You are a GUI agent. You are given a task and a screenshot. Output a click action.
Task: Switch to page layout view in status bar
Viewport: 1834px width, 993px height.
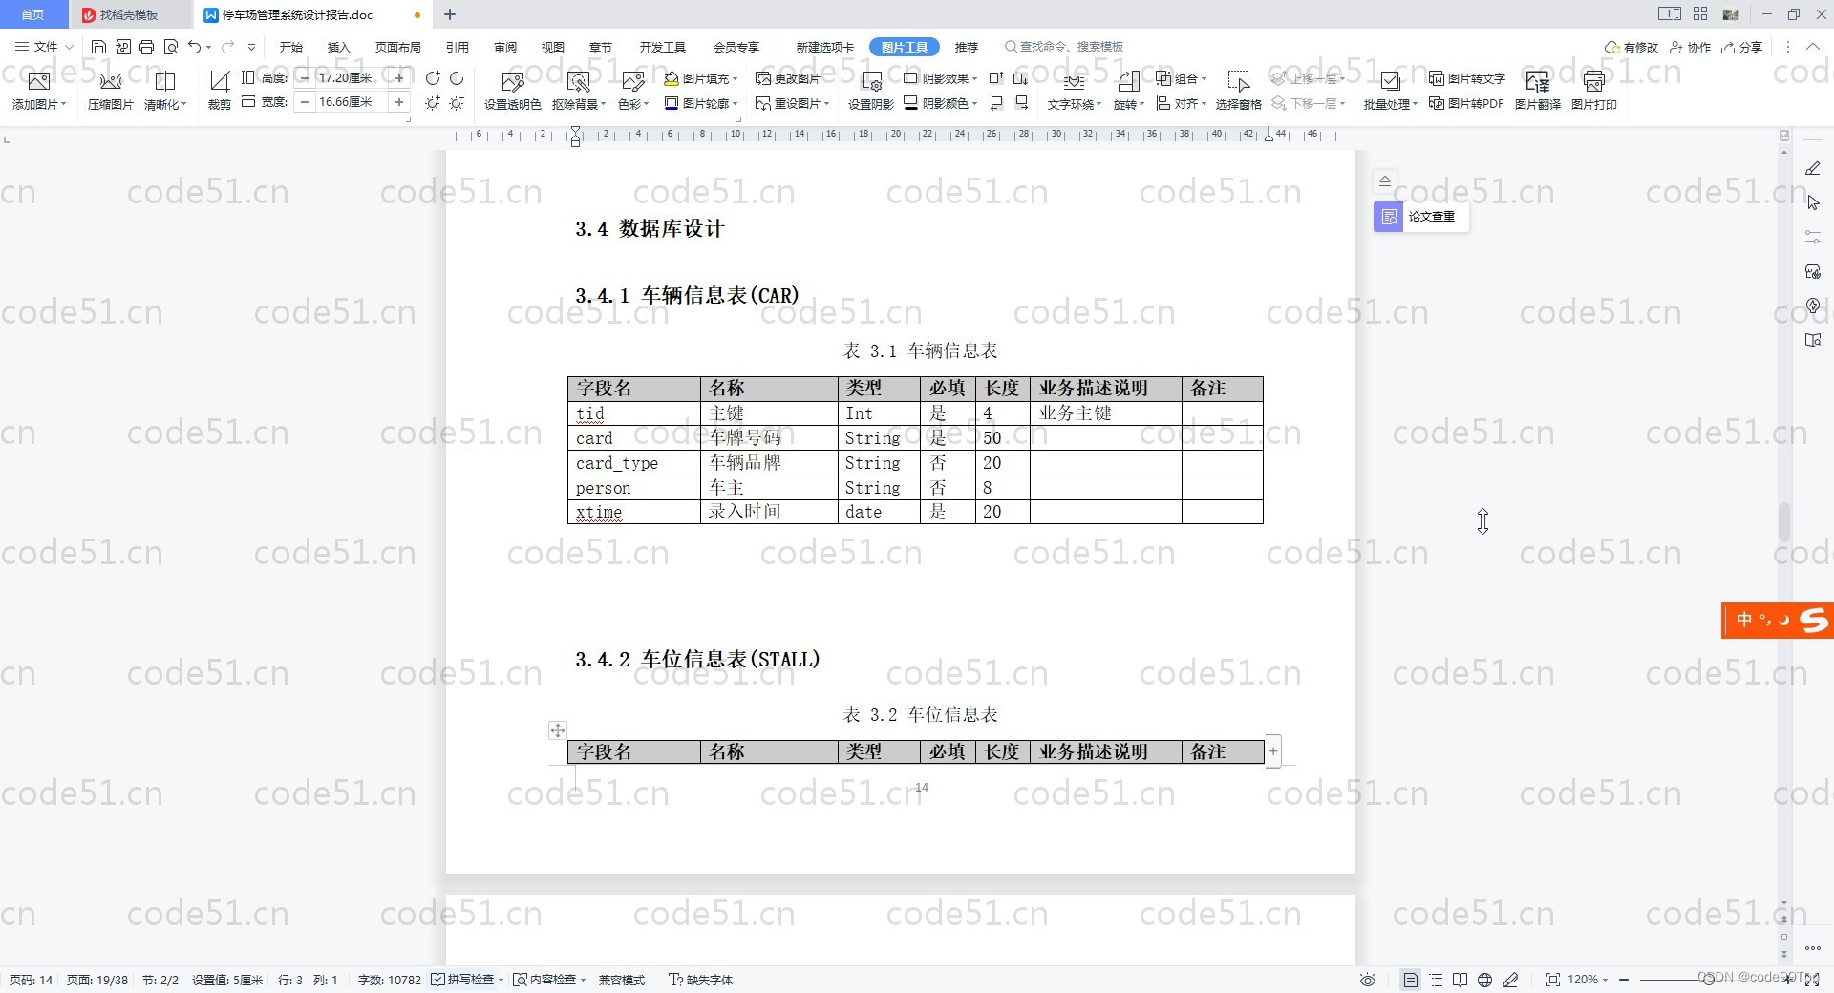pos(1411,980)
